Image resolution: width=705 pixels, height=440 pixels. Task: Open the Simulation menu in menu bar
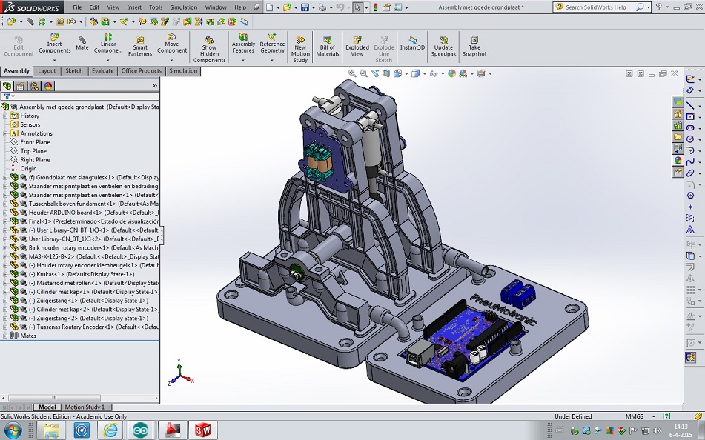point(183,7)
